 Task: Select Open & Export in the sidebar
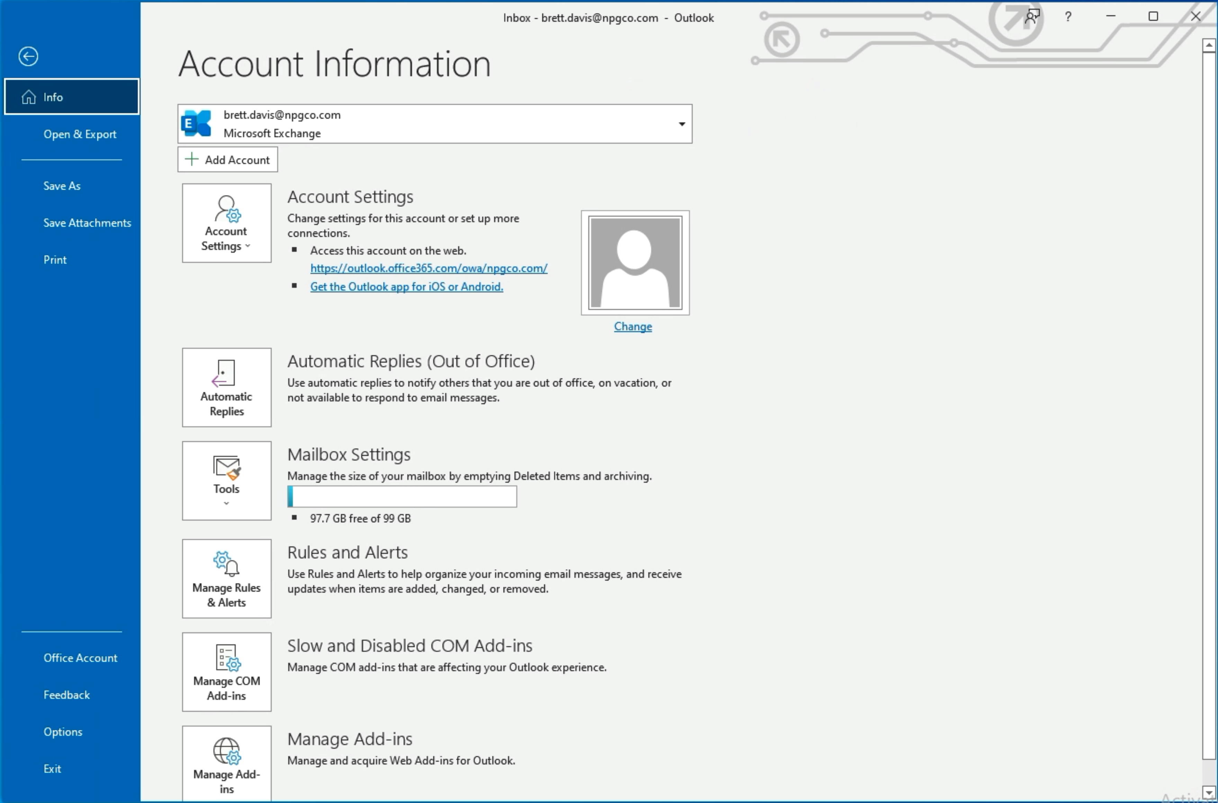point(80,134)
